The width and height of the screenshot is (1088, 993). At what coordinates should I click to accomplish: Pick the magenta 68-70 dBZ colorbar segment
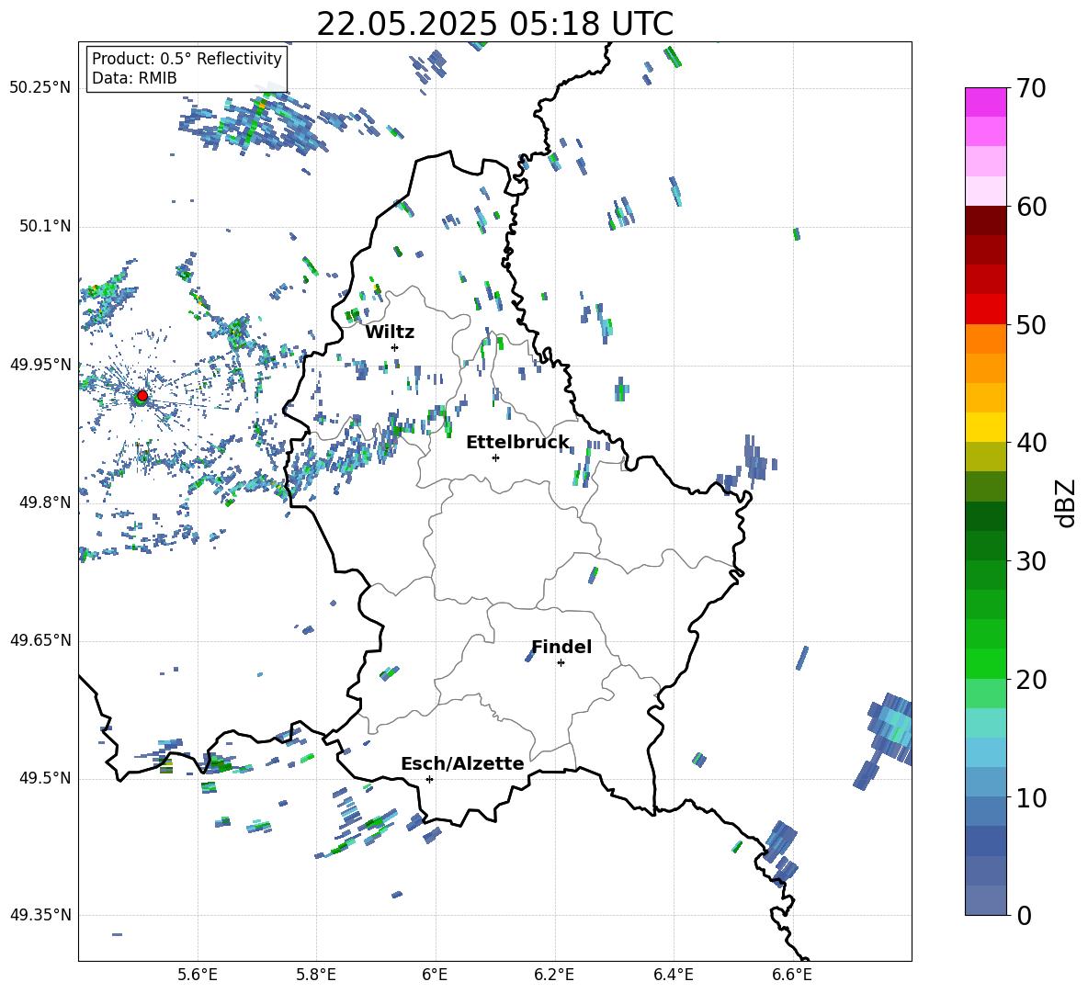[986, 102]
